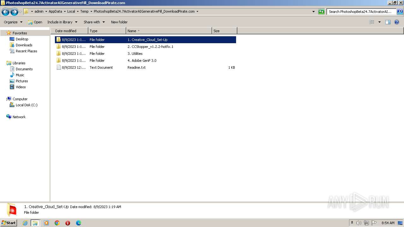Launch Internet Explorer from taskbar

(25, 223)
